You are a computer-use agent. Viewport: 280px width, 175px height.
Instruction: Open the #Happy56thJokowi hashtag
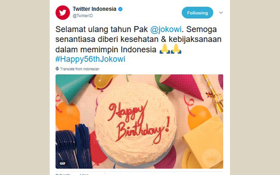tap(90, 59)
